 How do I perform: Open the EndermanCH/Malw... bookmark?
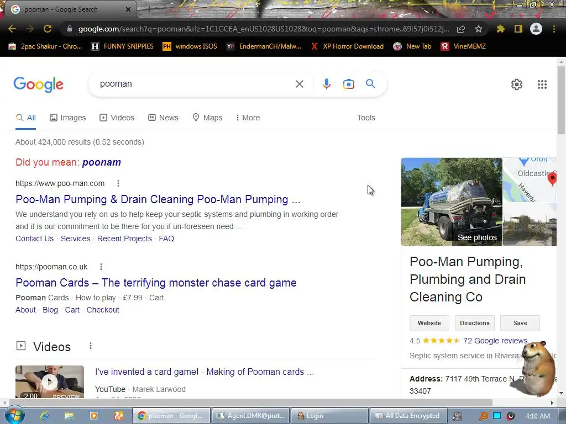[264, 46]
